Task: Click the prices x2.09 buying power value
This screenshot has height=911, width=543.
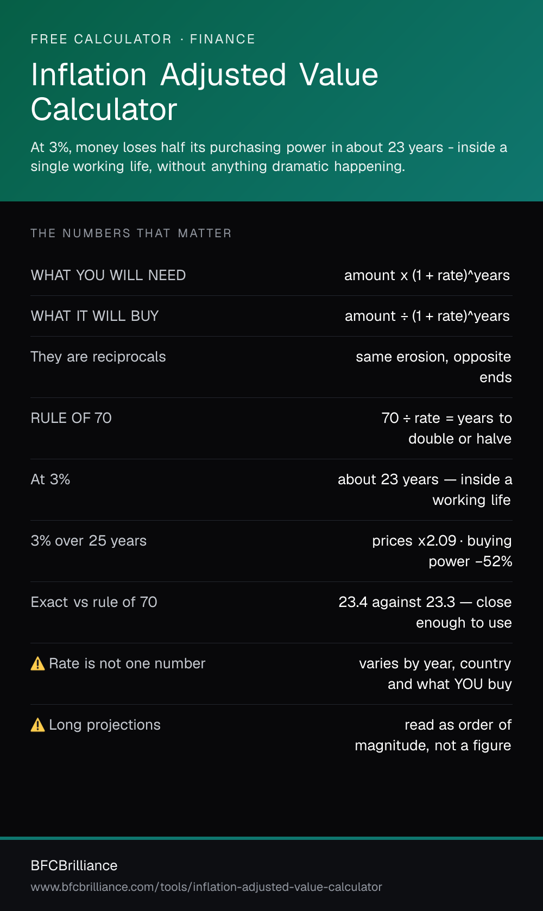Action: 442,551
